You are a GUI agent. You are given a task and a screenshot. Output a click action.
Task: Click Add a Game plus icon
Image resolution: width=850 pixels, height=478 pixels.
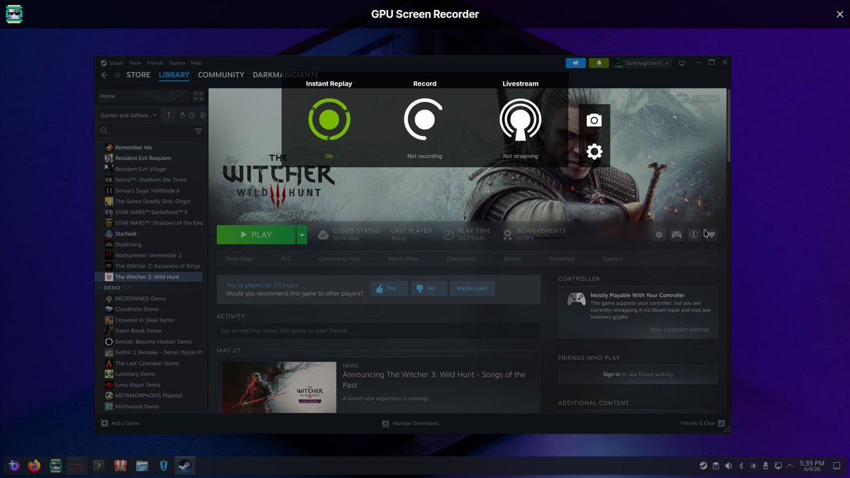104,423
